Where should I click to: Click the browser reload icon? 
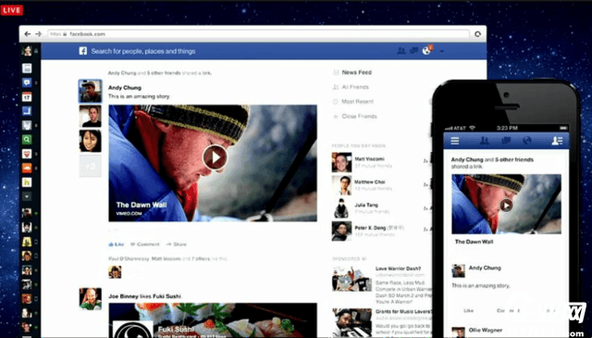pos(477,34)
